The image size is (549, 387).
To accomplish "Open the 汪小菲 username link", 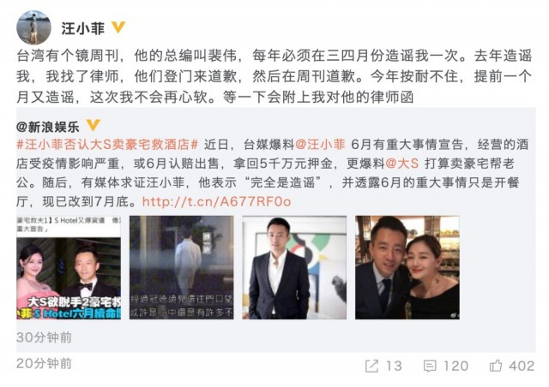I will pyautogui.click(x=83, y=28).
